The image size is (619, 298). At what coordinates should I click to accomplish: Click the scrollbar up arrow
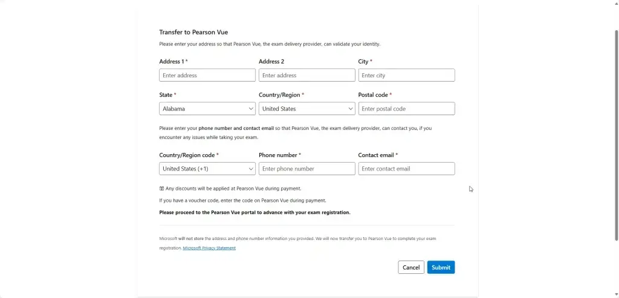[x=616, y=2]
